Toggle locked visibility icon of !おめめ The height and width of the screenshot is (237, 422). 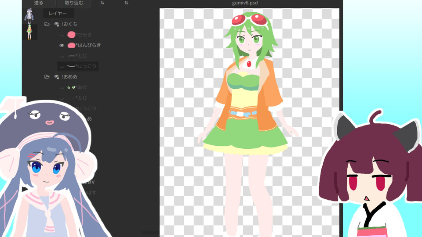coord(57,77)
